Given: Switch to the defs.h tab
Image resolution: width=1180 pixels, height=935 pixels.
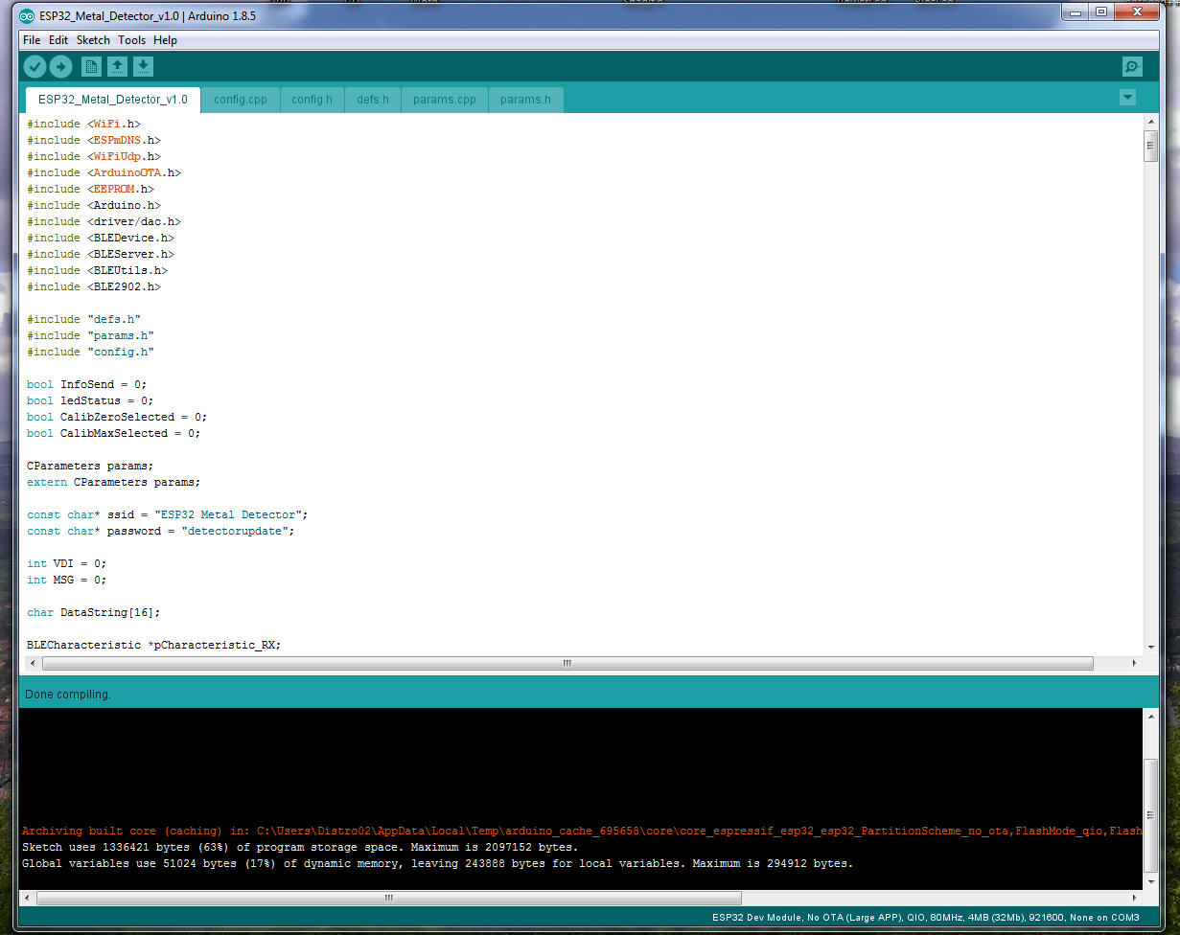Looking at the screenshot, I should pyautogui.click(x=373, y=100).
